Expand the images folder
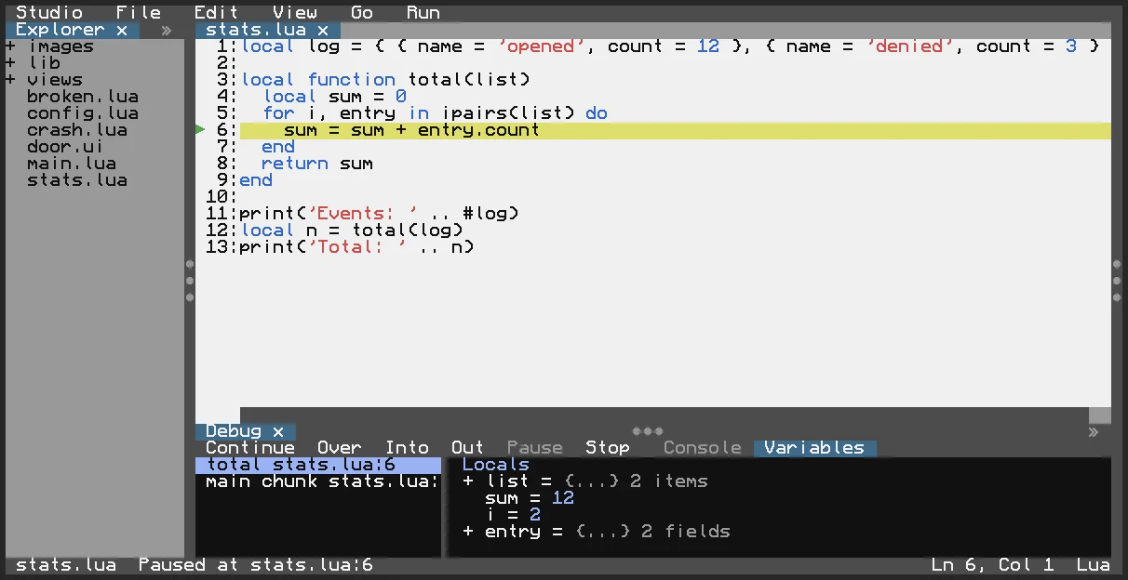Viewport: 1128px width, 580px height. pos(11,46)
